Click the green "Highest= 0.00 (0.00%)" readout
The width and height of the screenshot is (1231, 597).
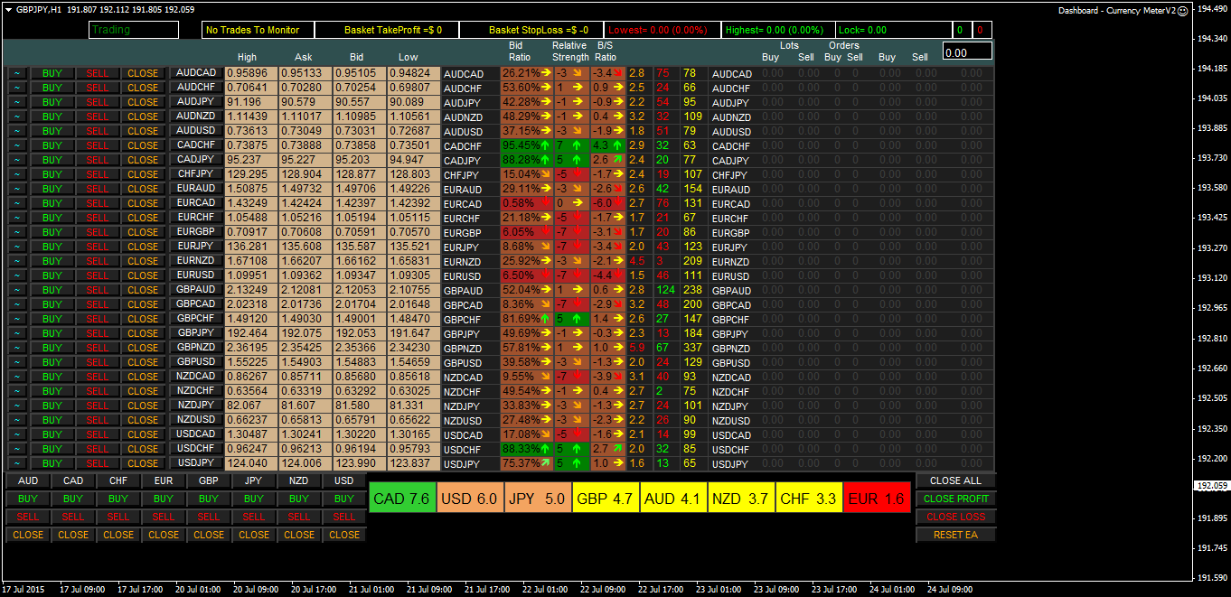click(778, 30)
